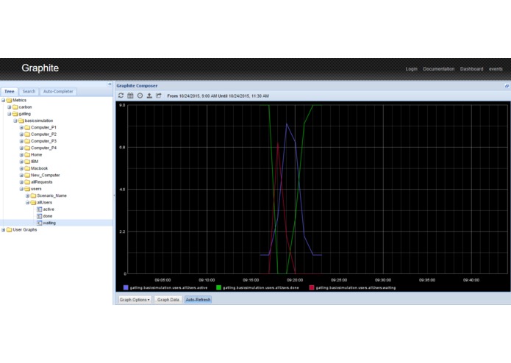Expand the carbon tree node
511x363 pixels.
pos(10,107)
